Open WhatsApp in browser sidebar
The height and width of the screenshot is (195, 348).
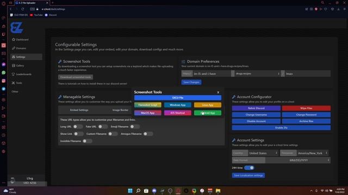tap(4, 73)
